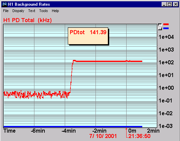Toggle the red trace checkbox

160,25
